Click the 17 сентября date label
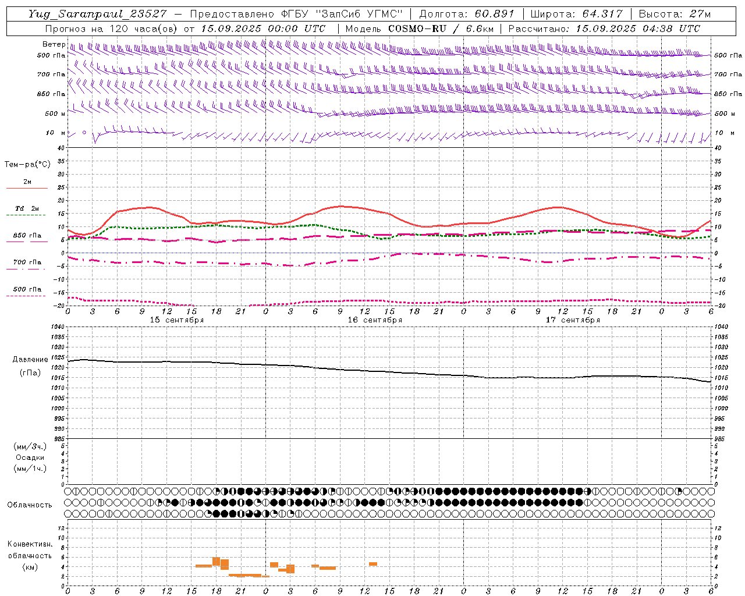Viewport: 745px width, 596px height. (x=573, y=320)
